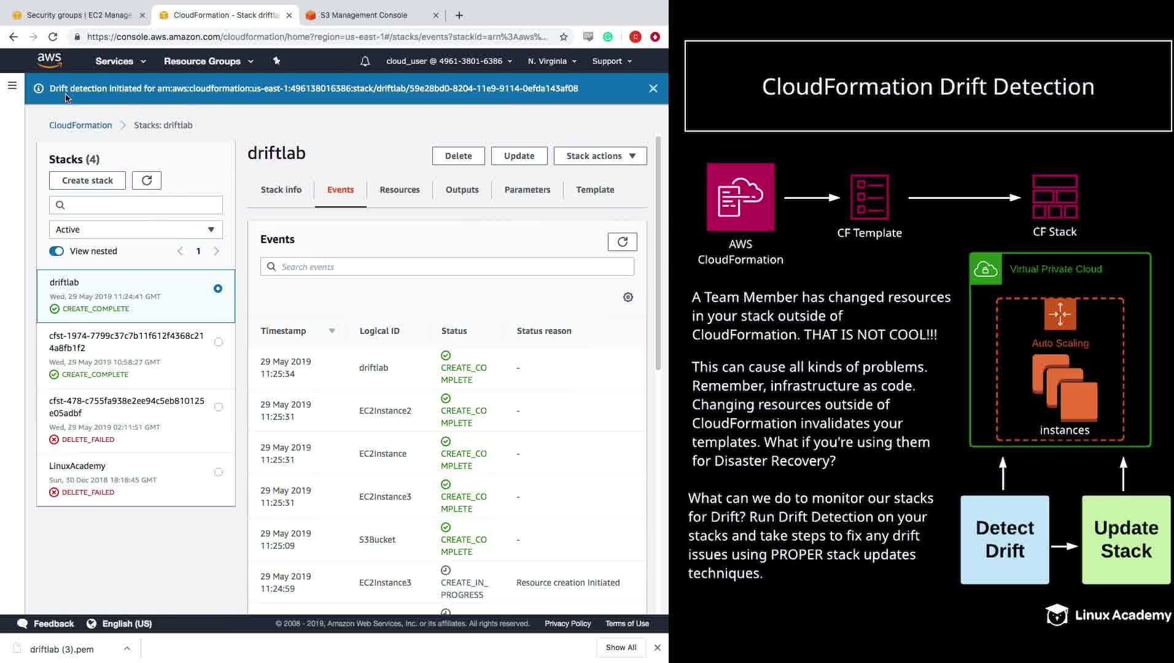
Task: Click the pin shortcut icon in AWS navbar
Action: 276,61
